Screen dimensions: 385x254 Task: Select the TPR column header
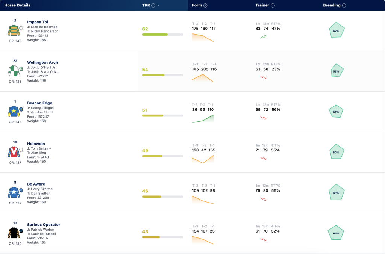click(x=146, y=5)
